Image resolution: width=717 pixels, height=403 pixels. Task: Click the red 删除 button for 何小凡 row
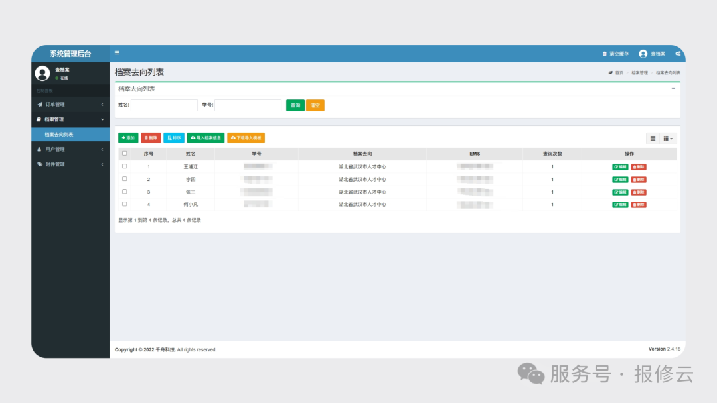pos(638,205)
